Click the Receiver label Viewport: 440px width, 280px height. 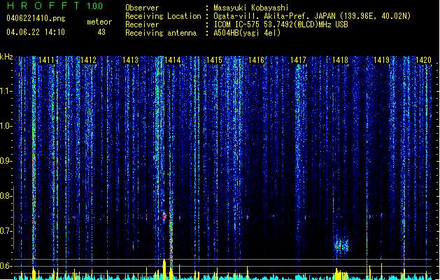142,24
